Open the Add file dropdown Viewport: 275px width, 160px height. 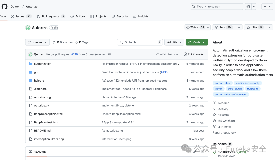[174, 42]
